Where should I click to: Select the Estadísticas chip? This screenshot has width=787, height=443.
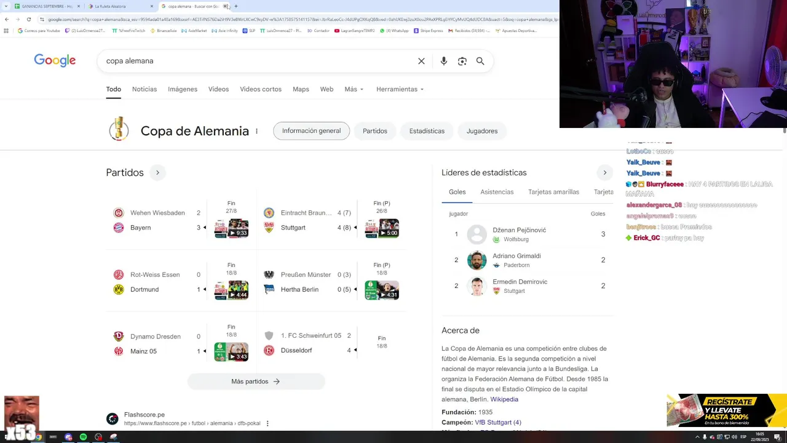click(x=427, y=131)
